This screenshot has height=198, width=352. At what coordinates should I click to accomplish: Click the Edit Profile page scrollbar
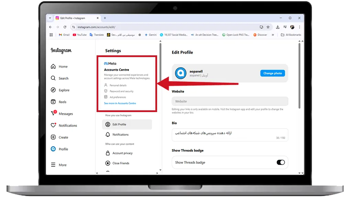(x=299, y=76)
